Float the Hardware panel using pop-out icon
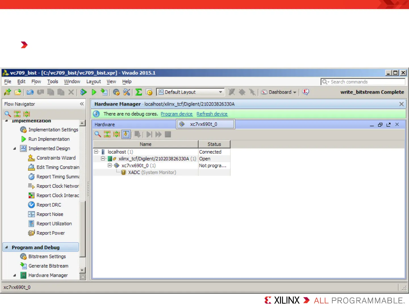Viewport: 409px width, 307px height. [x=389, y=125]
